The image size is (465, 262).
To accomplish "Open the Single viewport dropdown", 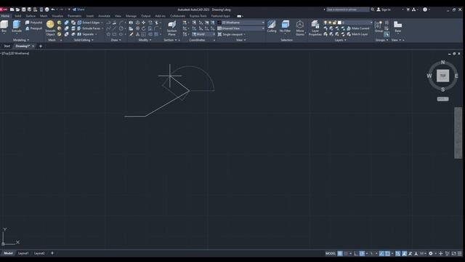I will pyautogui.click(x=232, y=34).
